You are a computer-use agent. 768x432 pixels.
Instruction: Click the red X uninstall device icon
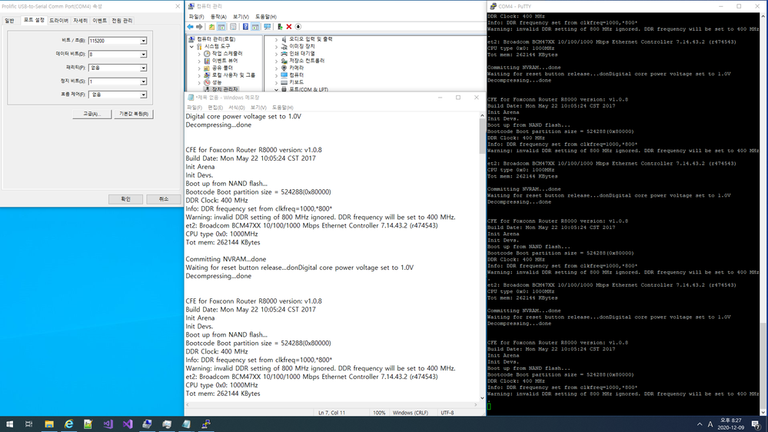point(289,27)
